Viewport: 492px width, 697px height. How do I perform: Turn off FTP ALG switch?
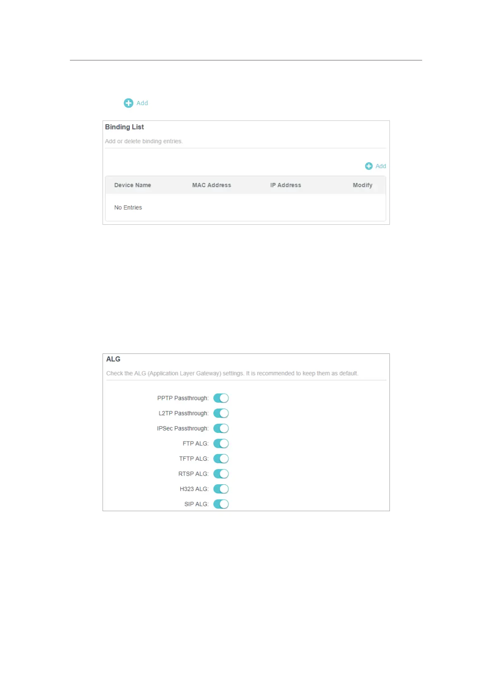tap(221, 443)
